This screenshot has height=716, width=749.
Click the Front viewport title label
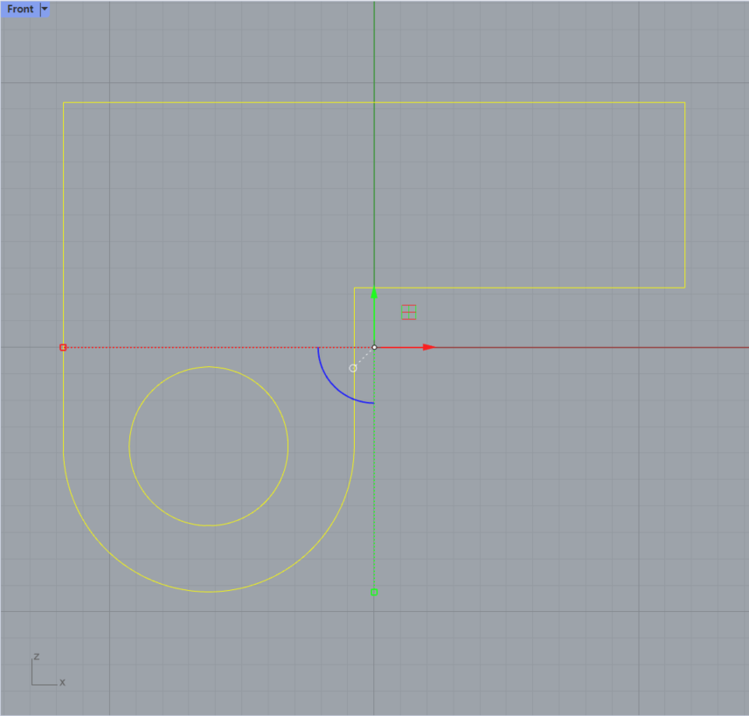coord(20,9)
